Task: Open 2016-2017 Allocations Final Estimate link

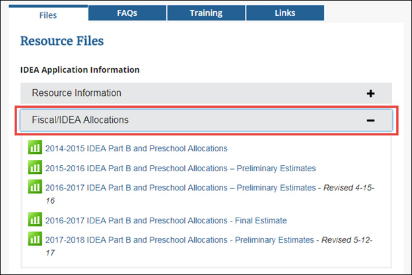Action: (166, 220)
